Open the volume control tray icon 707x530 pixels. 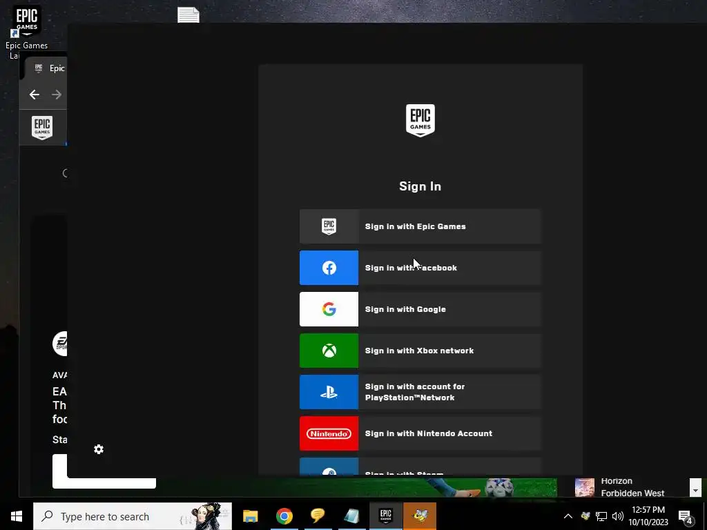(618, 516)
